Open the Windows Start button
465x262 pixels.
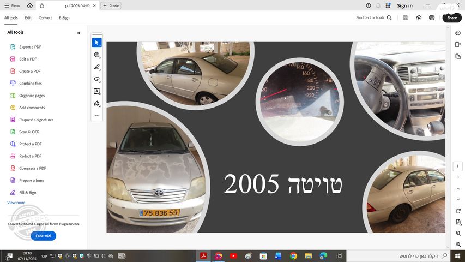tap(457, 256)
